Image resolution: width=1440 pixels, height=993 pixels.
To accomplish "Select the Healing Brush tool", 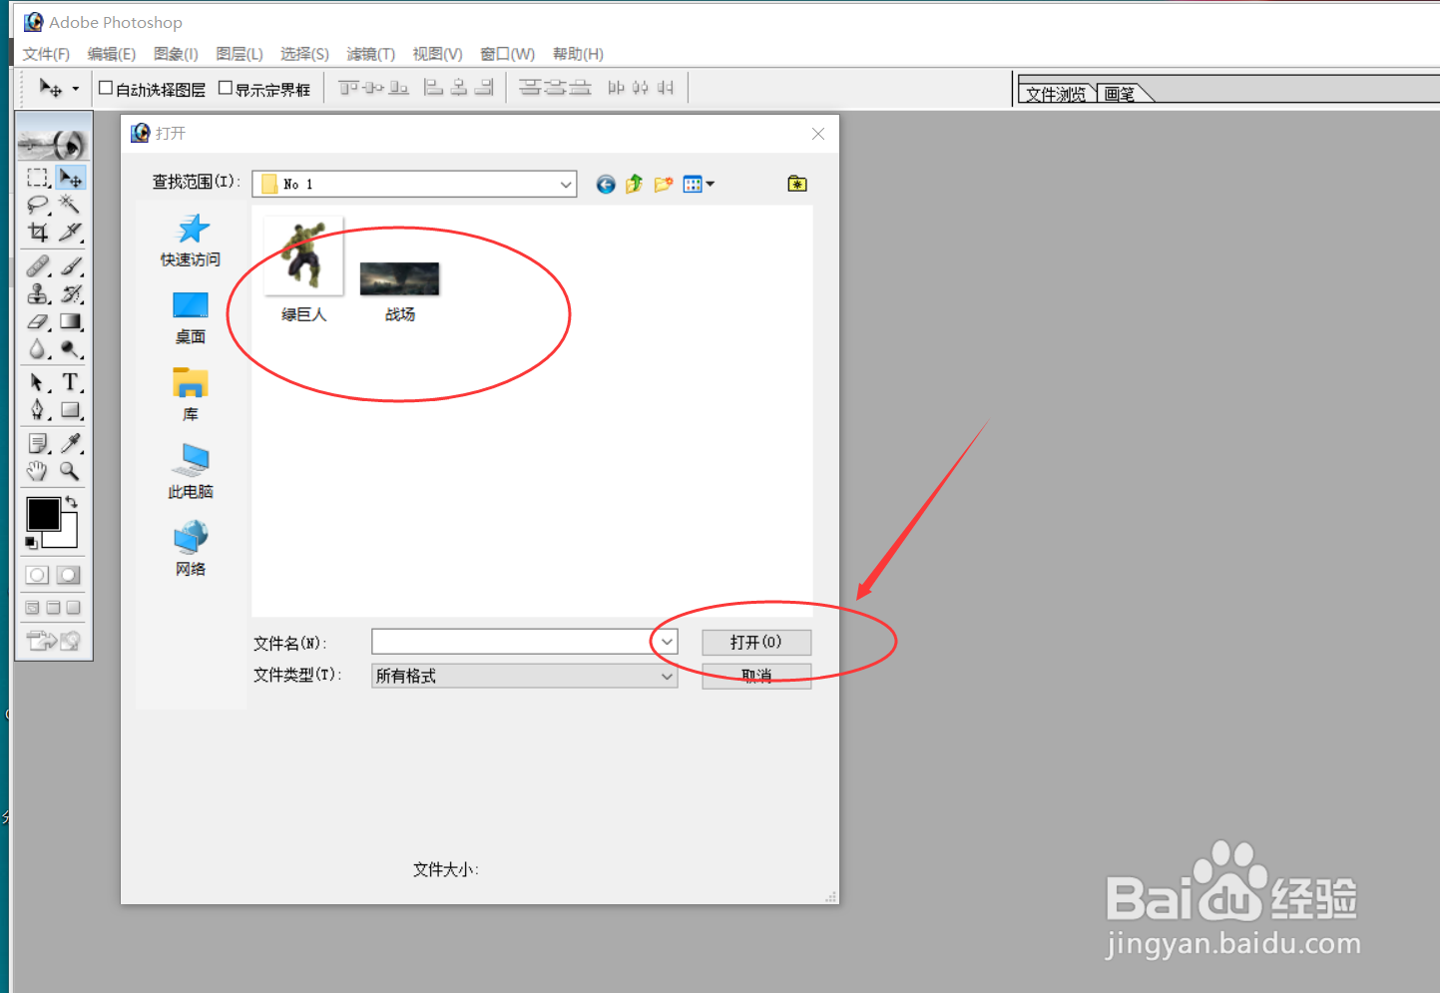I will [x=38, y=266].
